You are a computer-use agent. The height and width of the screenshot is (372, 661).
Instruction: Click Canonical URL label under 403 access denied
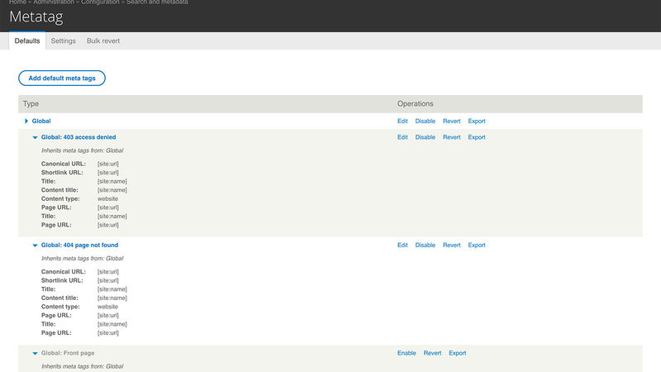(64, 164)
